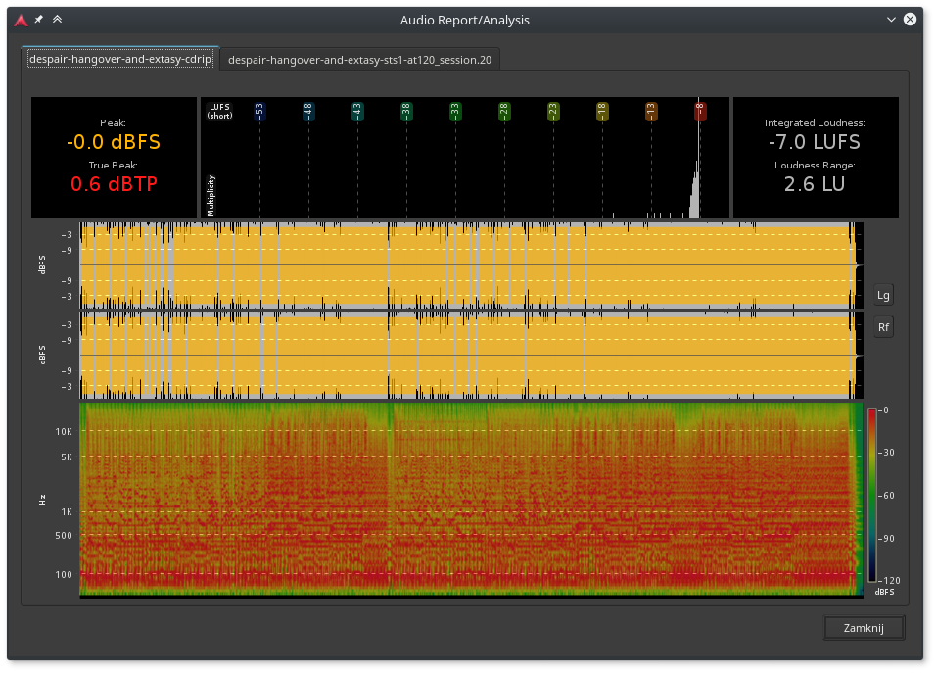936x673 pixels.
Task: Click the Integrated Loudness -7.0 LUFS readout
Action: point(814,142)
